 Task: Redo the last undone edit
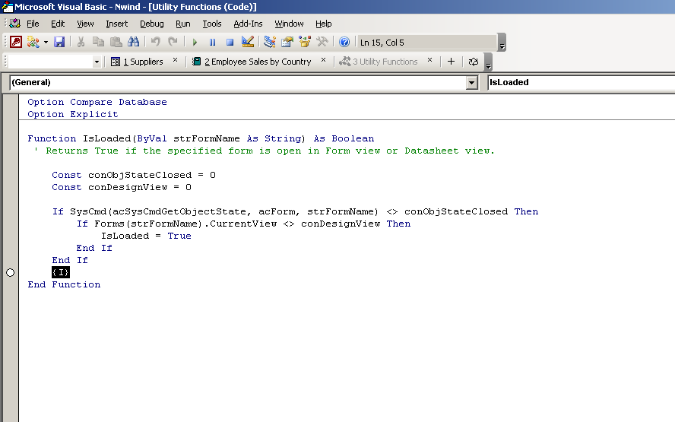click(x=173, y=42)
